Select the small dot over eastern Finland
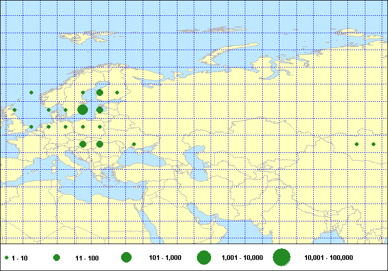The width and height of the screenshot is (388, 271). tap(117, 92)
